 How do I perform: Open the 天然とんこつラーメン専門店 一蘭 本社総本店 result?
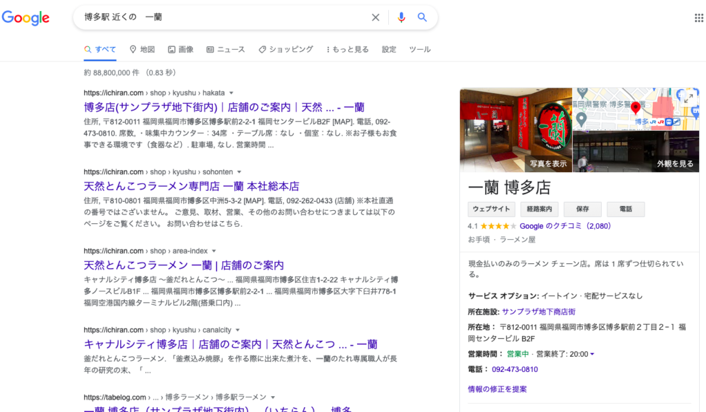(192, 186)
